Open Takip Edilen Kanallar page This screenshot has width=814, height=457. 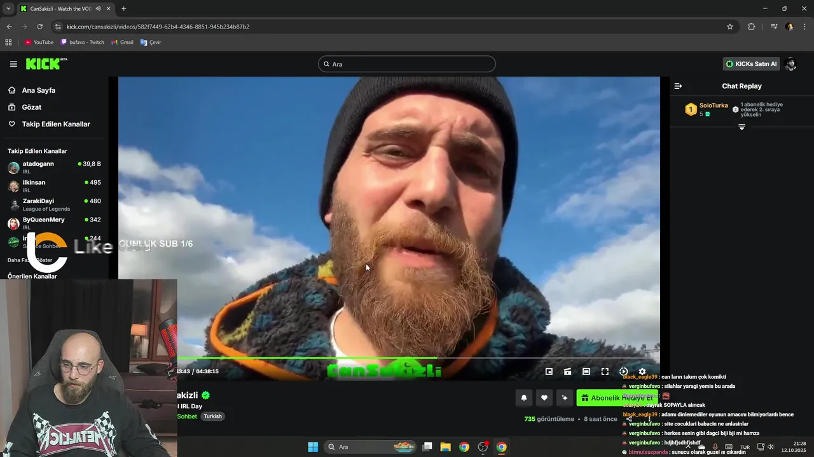[x=56, y=124]
